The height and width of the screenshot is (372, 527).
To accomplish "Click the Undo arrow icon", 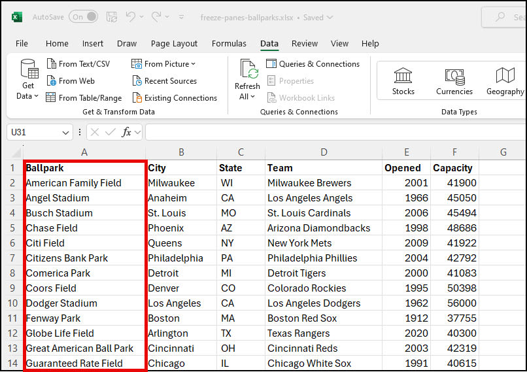I will 130,16.
